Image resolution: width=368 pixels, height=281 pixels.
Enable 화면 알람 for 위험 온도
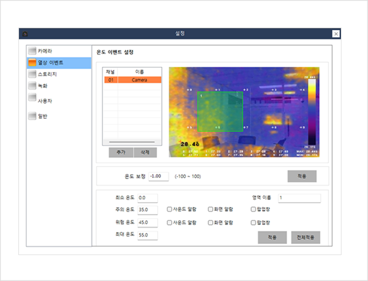tap(211, 223)
